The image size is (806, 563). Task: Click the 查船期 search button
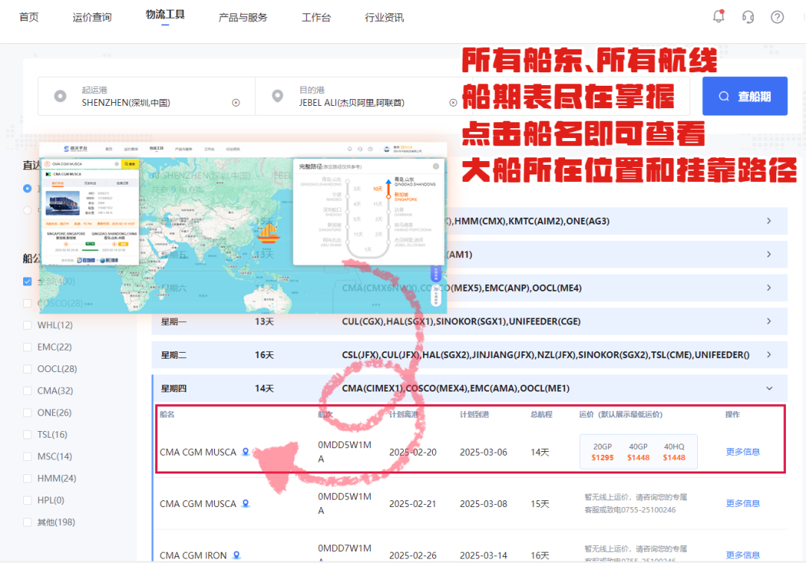coord(745,96)
